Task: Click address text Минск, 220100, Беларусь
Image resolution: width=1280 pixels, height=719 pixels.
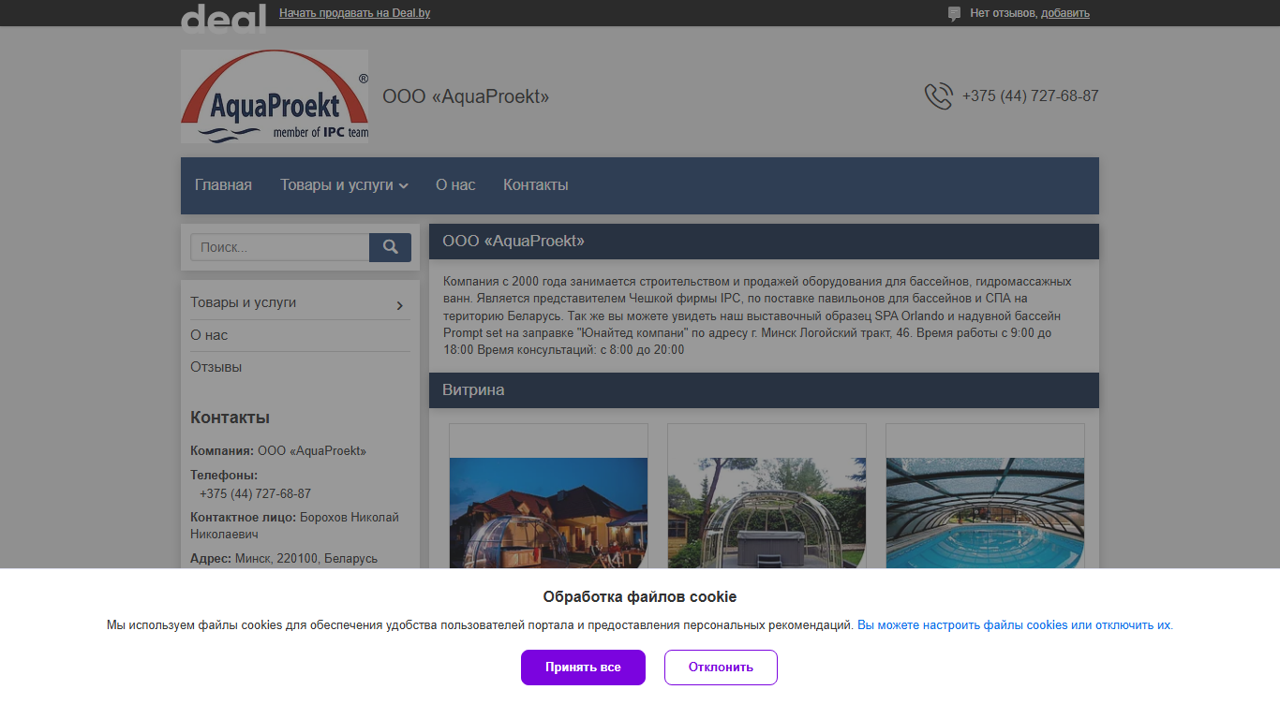Action: click(306, 558)
